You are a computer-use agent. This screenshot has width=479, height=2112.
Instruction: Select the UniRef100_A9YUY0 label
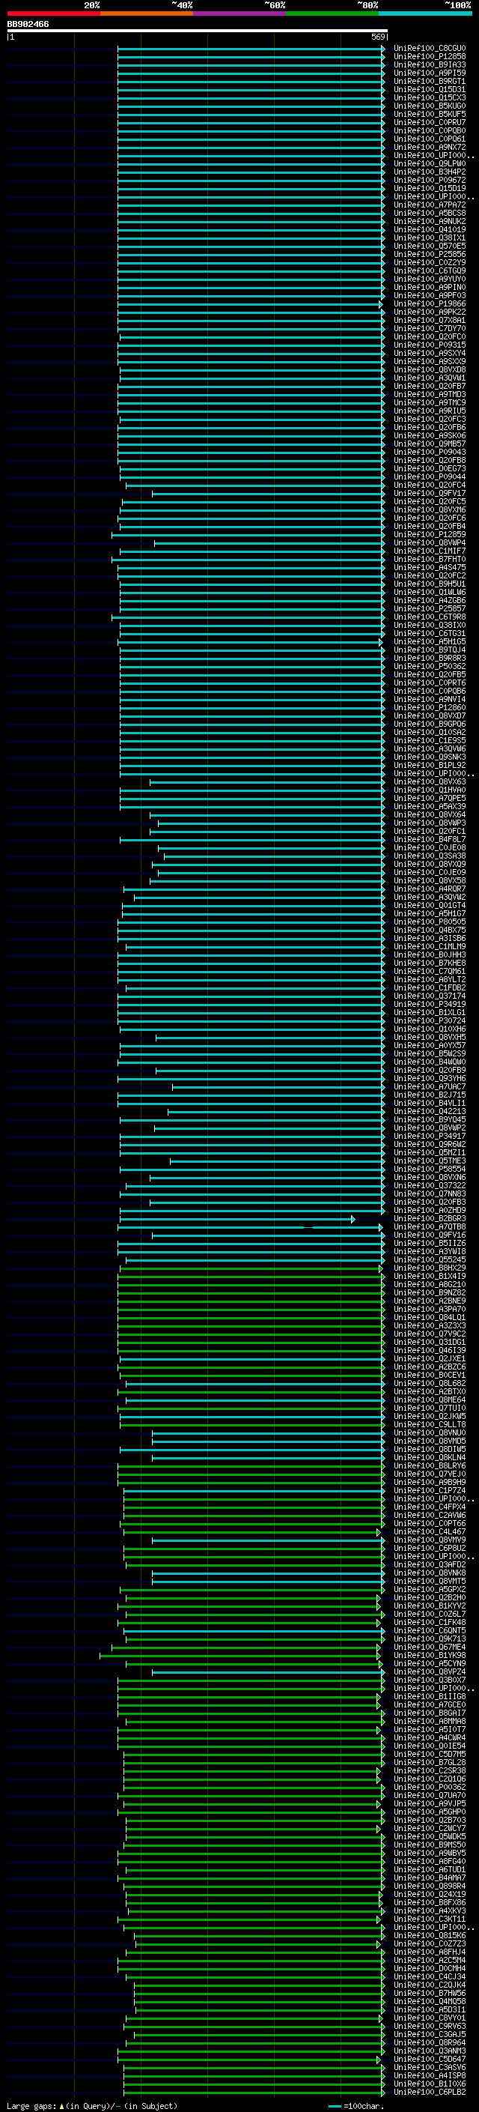tap(429, 279)
